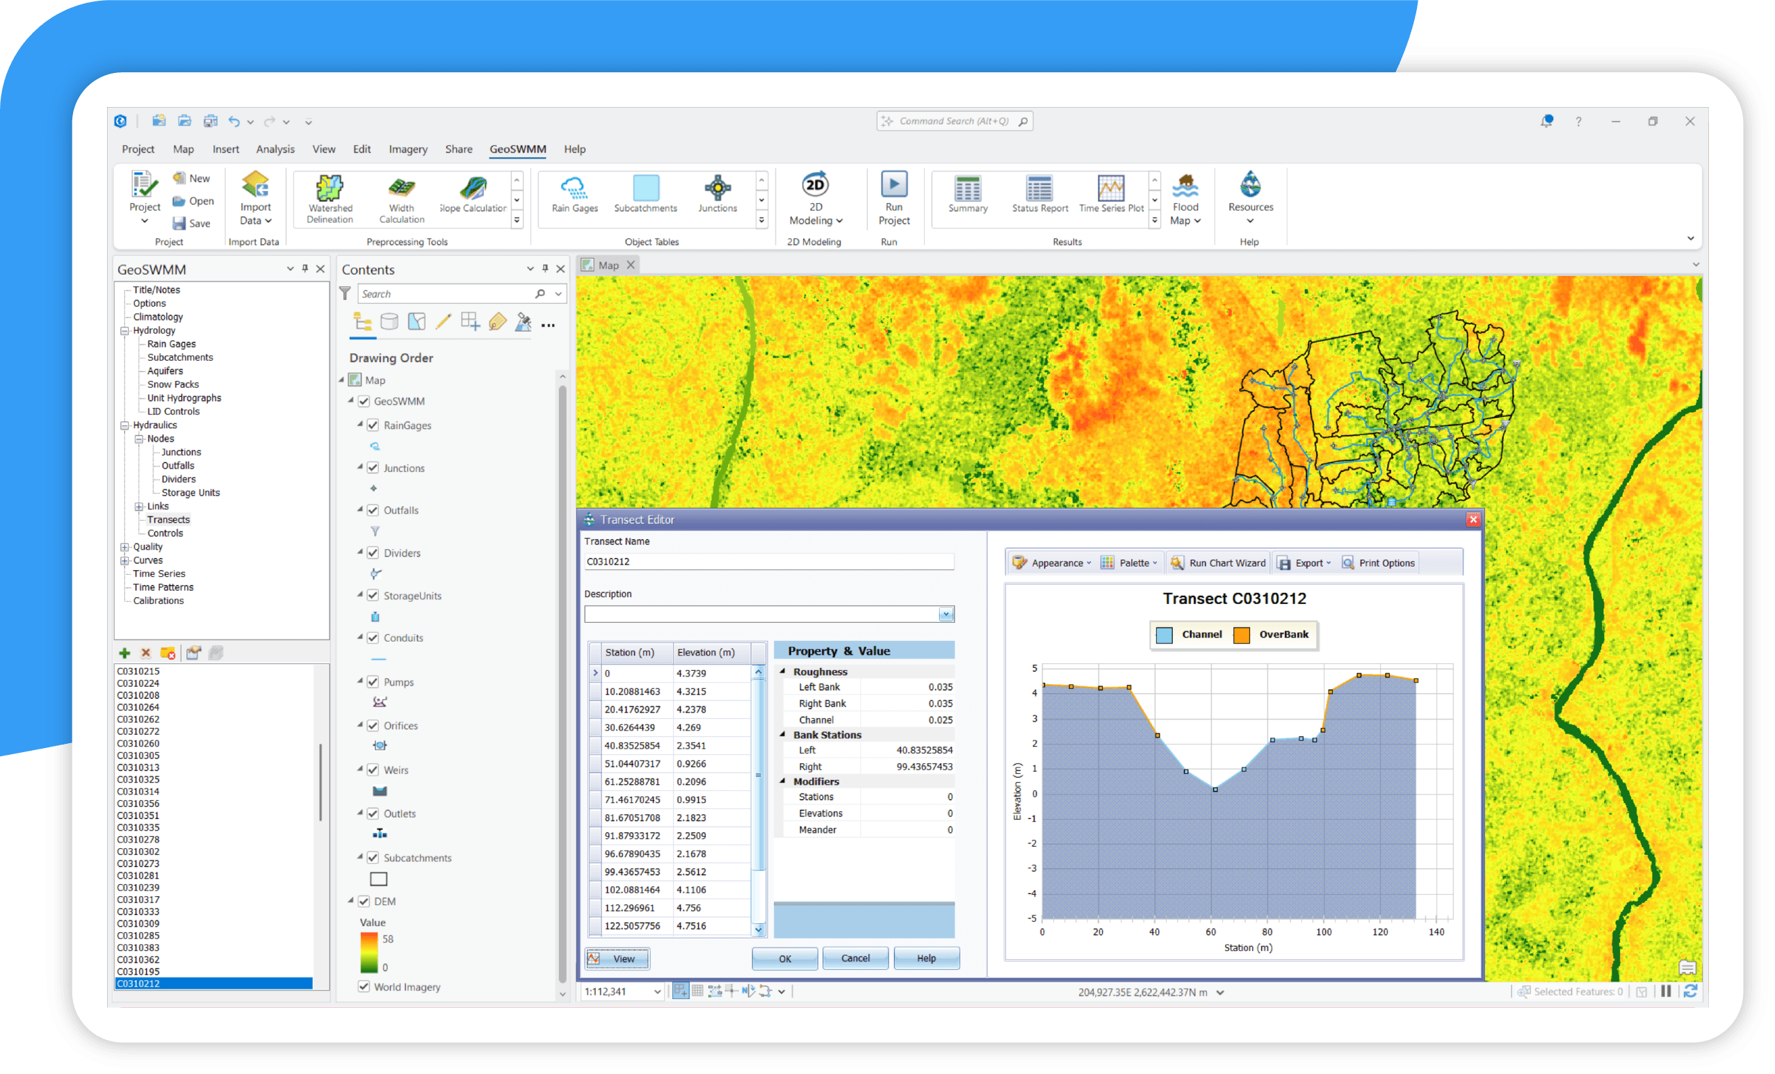1775x1074 pixels.
Task: Click the Rain Gages ribbon icon
Action: (x=573, y=193)
